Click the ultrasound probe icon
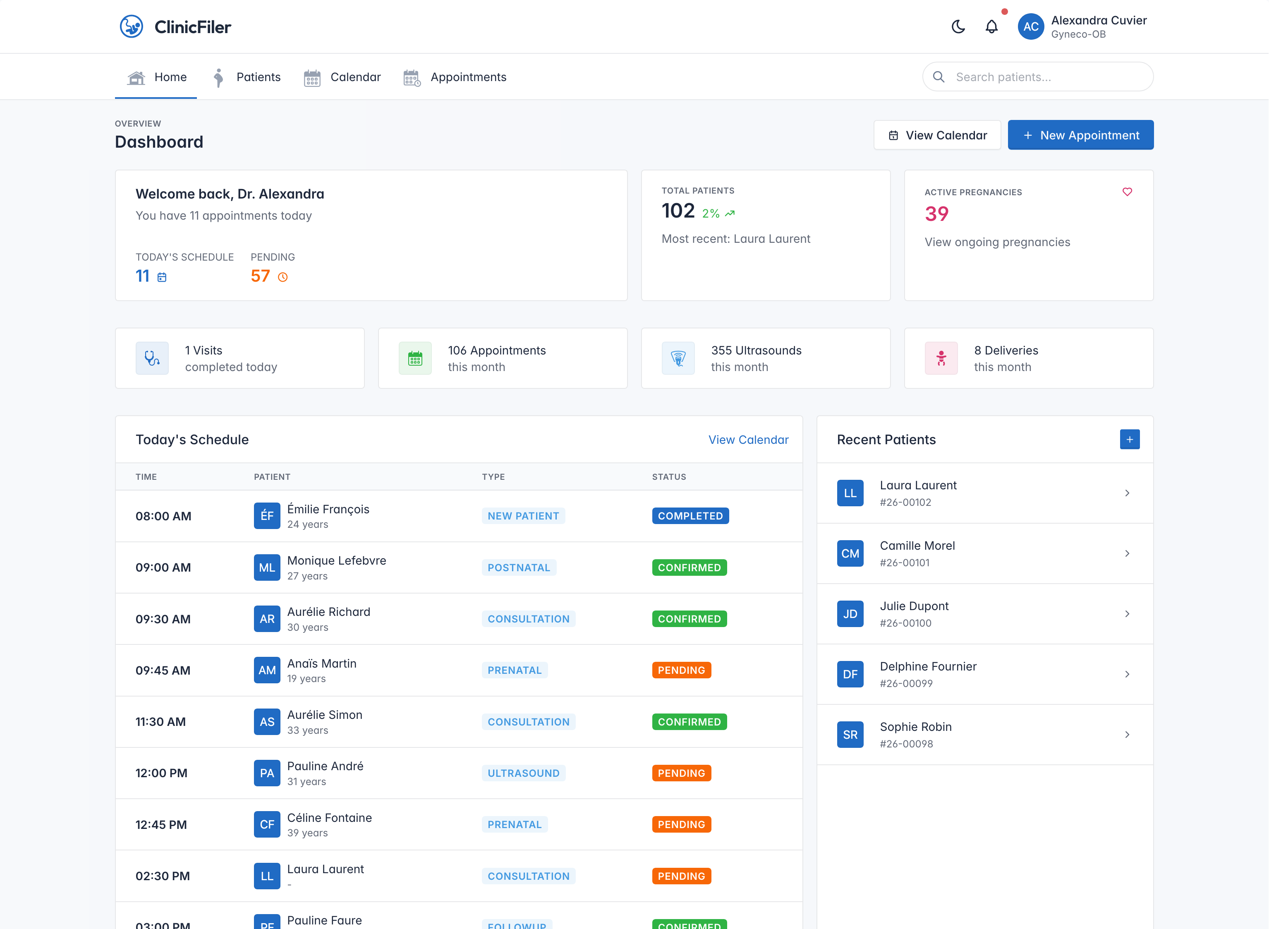This screenshot has height=929, width=1269. 679,358
